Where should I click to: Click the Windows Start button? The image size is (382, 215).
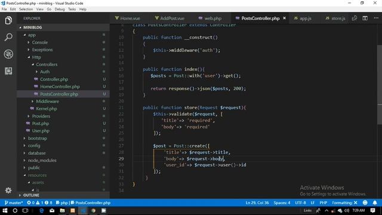(x=5, y=210)
